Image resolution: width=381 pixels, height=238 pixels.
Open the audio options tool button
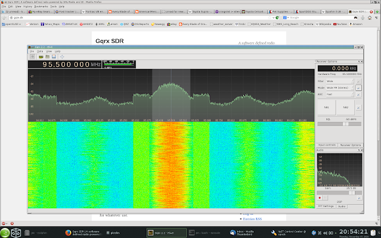[359, 198]
